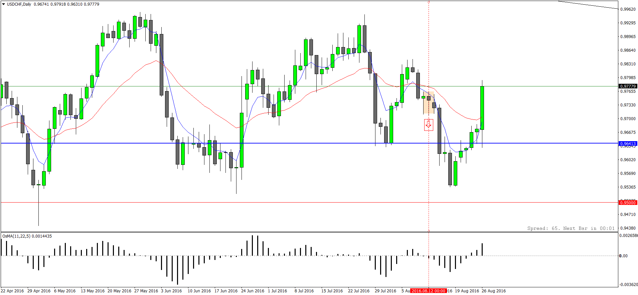Click the 8 Jul 2016 date label

304,291
